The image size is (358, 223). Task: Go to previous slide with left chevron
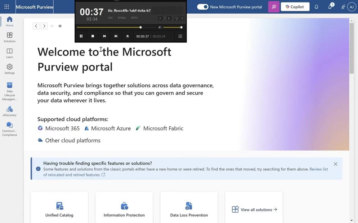36,26
